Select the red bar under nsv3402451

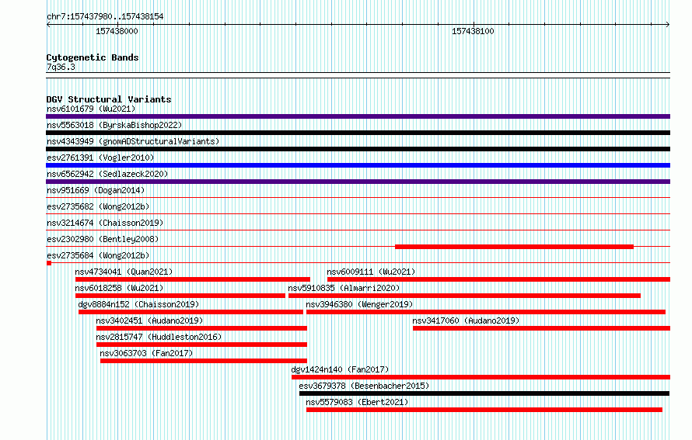coord(201,328)
